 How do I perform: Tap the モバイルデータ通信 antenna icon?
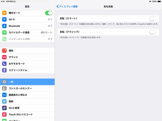(x=4, y=33)
